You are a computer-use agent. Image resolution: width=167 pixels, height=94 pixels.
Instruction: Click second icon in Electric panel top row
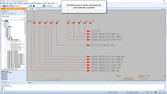(5, 11)
